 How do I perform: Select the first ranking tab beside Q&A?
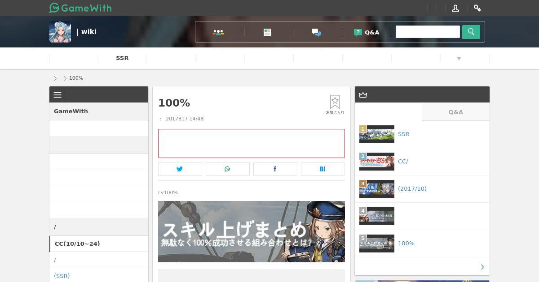pyautogui.click(x=389, y=112)
